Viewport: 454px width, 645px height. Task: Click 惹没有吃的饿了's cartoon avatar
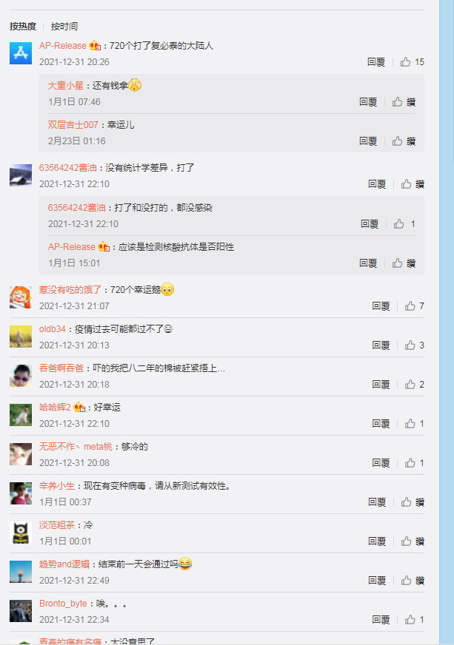click(21, 297)
